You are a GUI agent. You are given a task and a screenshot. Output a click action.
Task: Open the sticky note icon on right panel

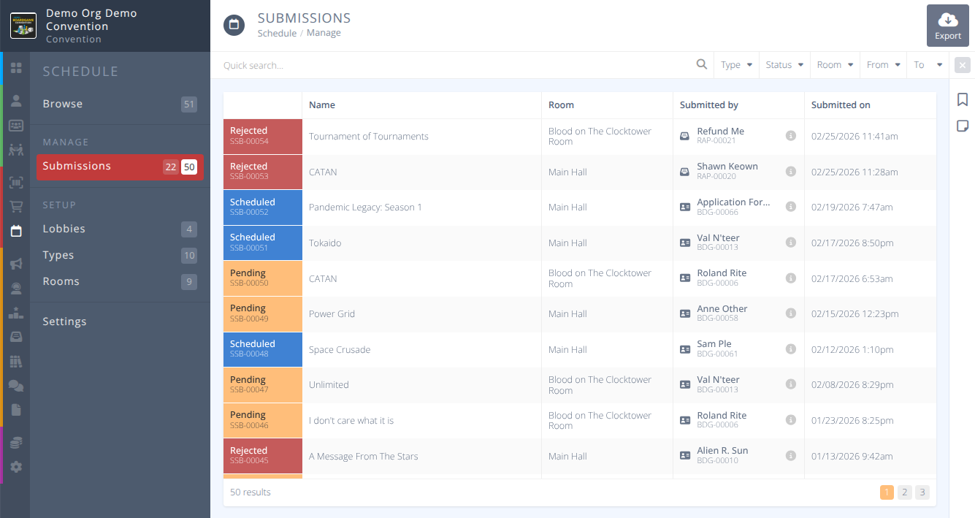tap(963, 126)
